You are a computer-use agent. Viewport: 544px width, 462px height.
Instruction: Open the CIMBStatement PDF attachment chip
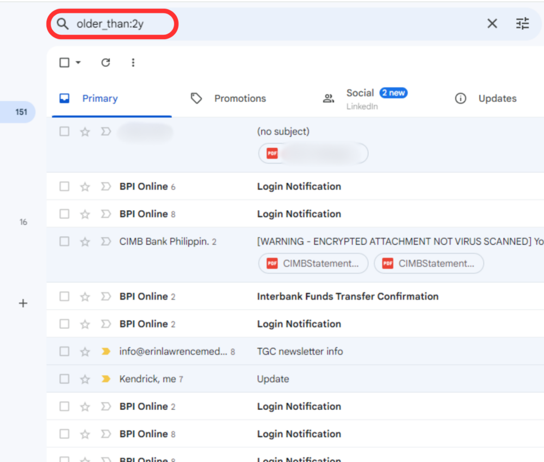pos(313,263)
